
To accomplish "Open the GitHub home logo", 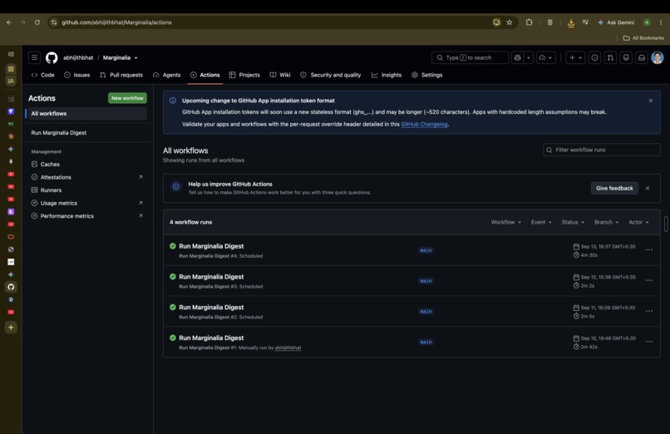I will pos(52,57).
